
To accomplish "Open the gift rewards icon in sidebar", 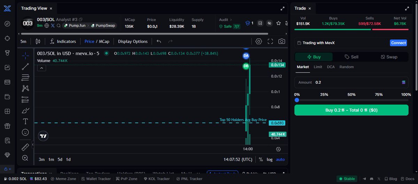I will point(7,126).
